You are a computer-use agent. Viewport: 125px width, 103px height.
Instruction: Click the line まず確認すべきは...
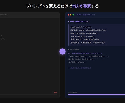(x=77, y=62)
